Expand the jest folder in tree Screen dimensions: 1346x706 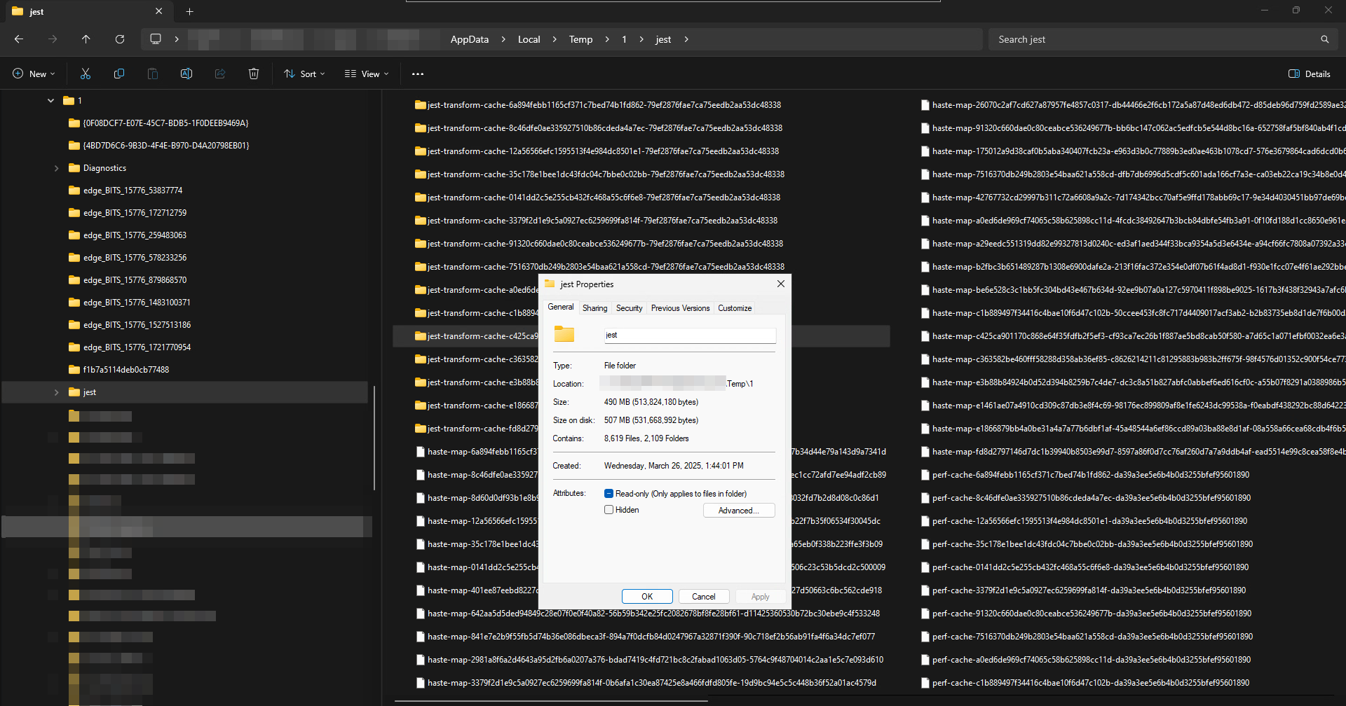tap(56, 392)
